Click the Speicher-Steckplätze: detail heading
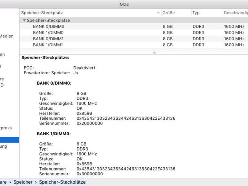Screen dimensions: 248x186 point(45,58)
